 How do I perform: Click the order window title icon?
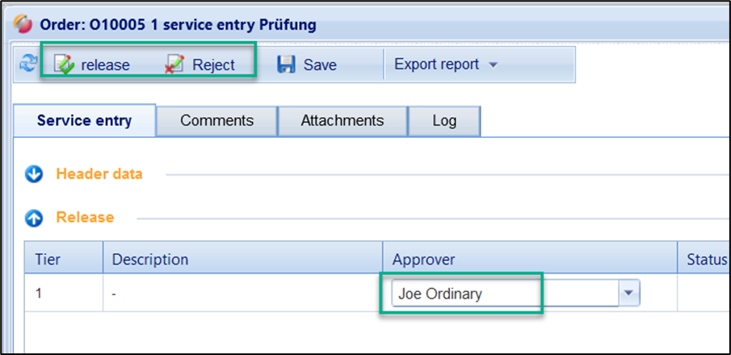23,23
